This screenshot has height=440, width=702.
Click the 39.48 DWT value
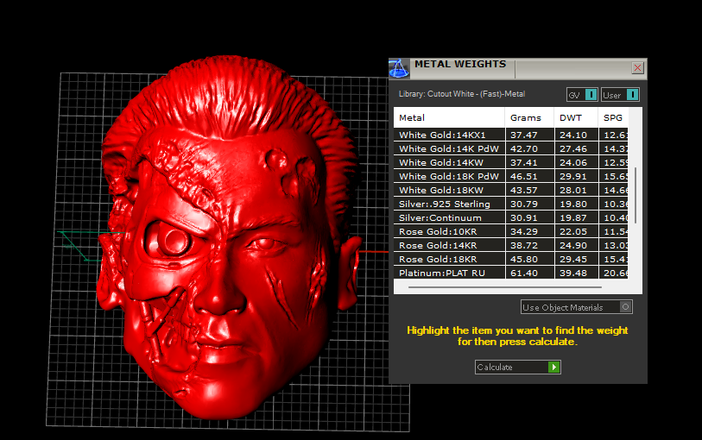[x=573, y=273]
